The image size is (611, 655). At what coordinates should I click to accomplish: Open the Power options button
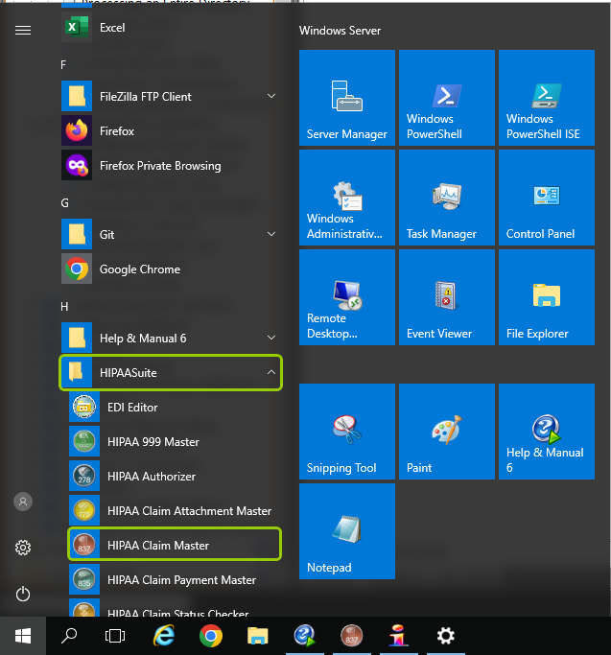click(23, 594)
